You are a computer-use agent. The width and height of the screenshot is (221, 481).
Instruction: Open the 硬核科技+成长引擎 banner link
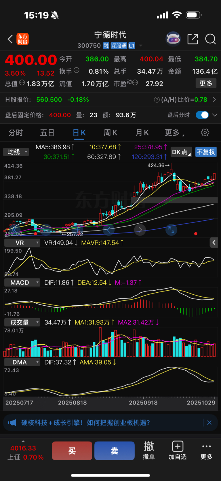point(85,423)
